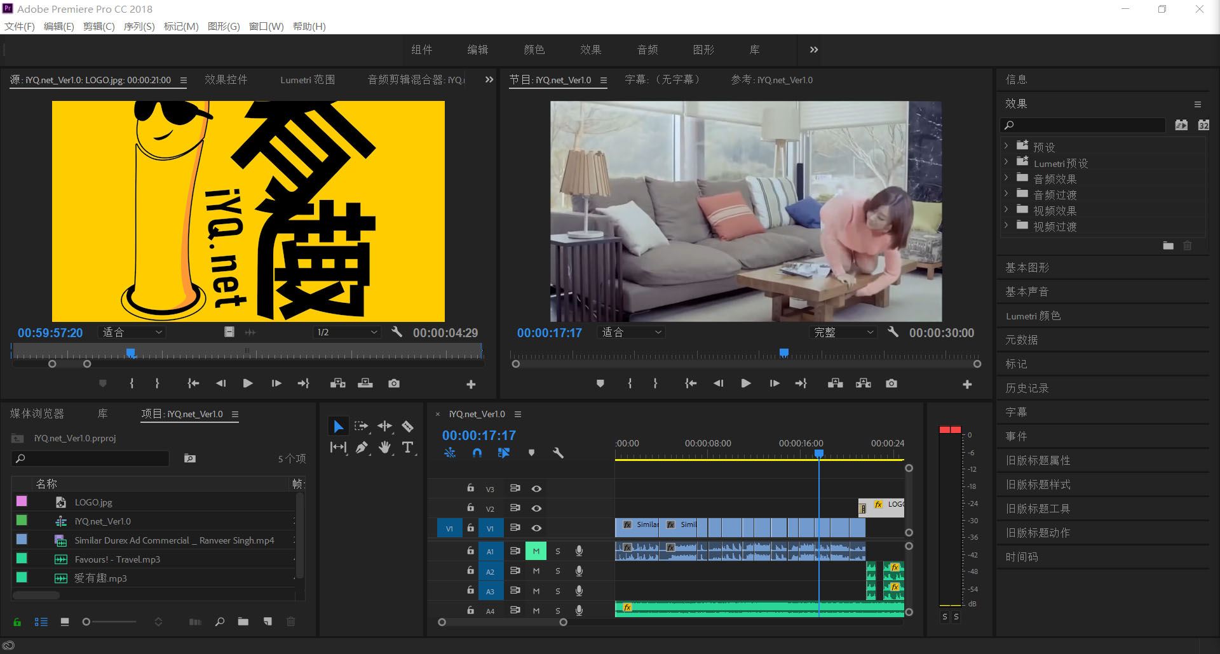Toggle V2 track output eye
The image size is (1220, 654).
536,508
